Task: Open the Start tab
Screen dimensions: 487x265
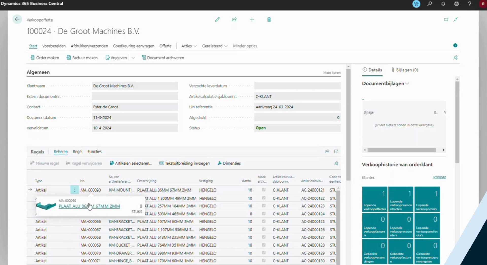Action: 33,46
